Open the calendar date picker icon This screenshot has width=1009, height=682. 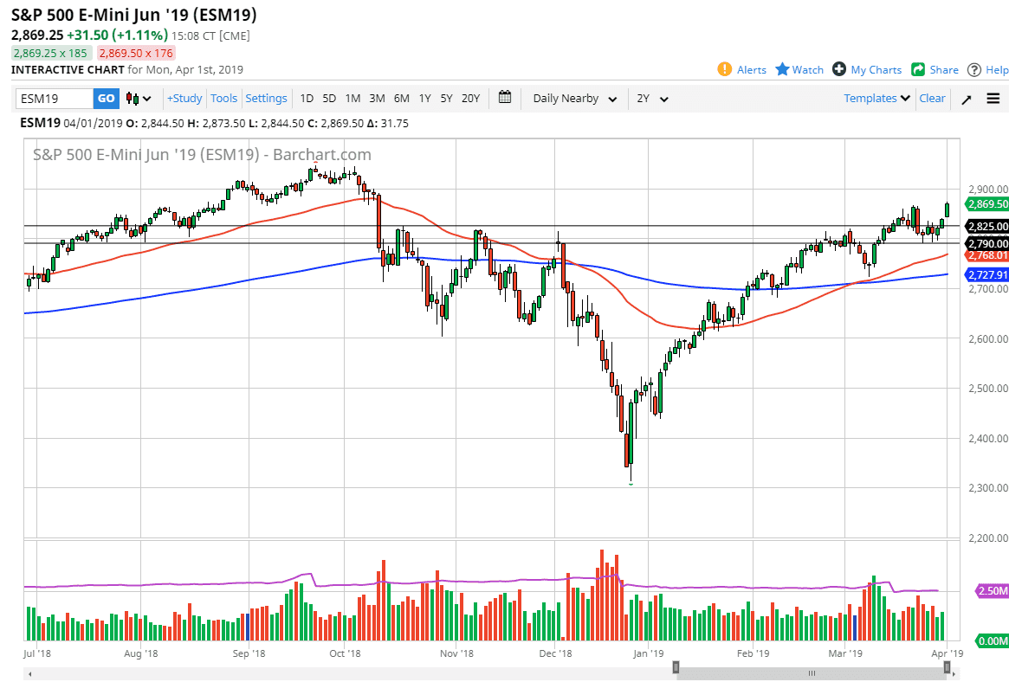[505, 98]
